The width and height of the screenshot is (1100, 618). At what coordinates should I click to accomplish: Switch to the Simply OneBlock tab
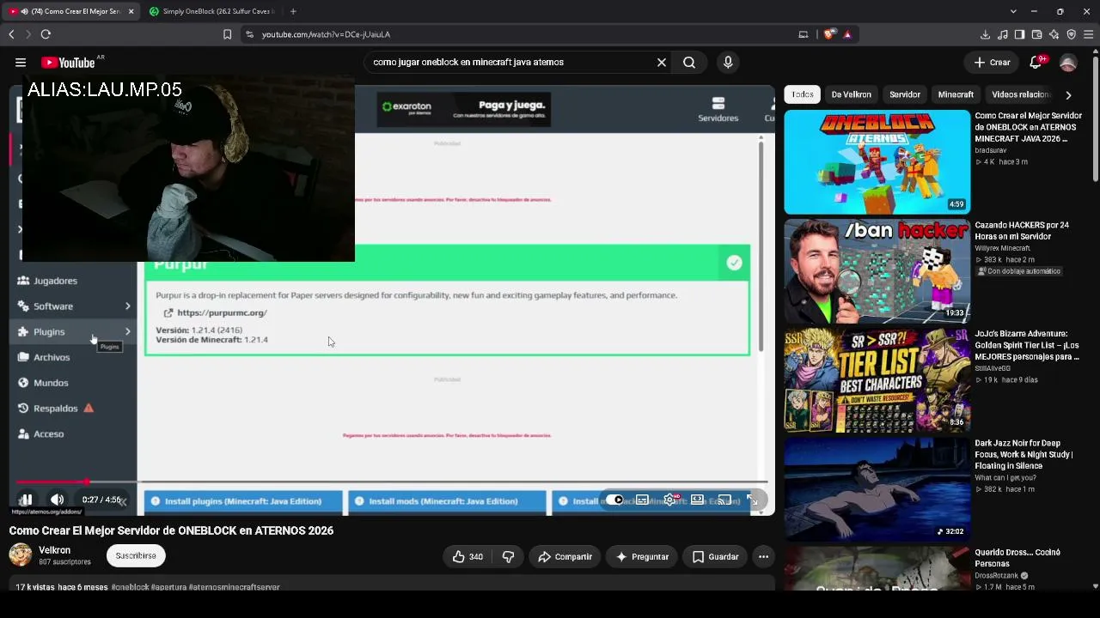tap(214, 11)
